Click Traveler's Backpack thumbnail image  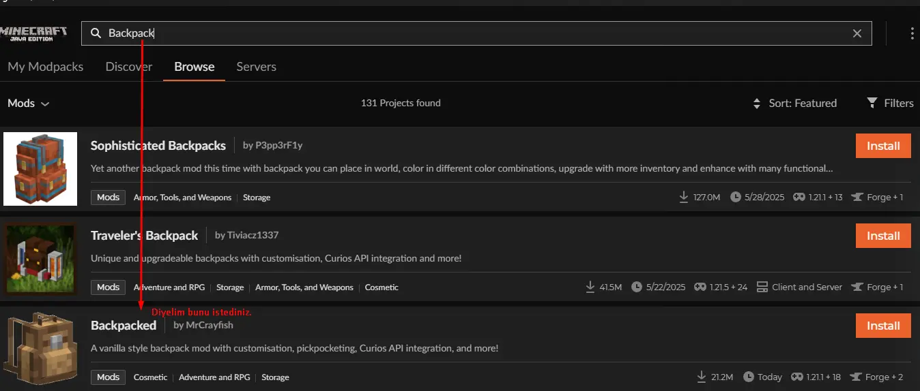[x=40, y=259]
